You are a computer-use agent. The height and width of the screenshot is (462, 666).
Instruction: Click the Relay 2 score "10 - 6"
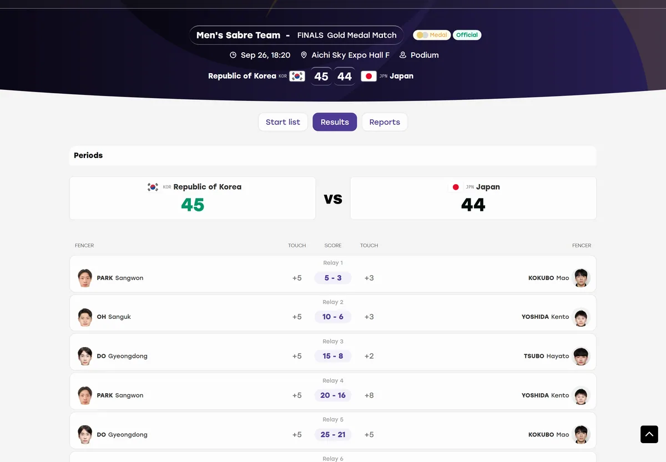(333, 317)
